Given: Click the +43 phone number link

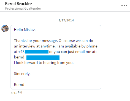Looking at the screenshot, I should tap(21, 52).
